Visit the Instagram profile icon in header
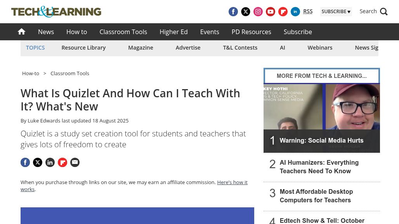 coord(258,12)
